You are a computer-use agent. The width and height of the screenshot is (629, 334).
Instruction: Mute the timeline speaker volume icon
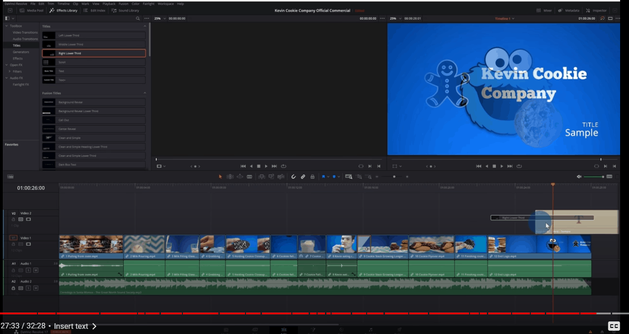tap(579, 177)
